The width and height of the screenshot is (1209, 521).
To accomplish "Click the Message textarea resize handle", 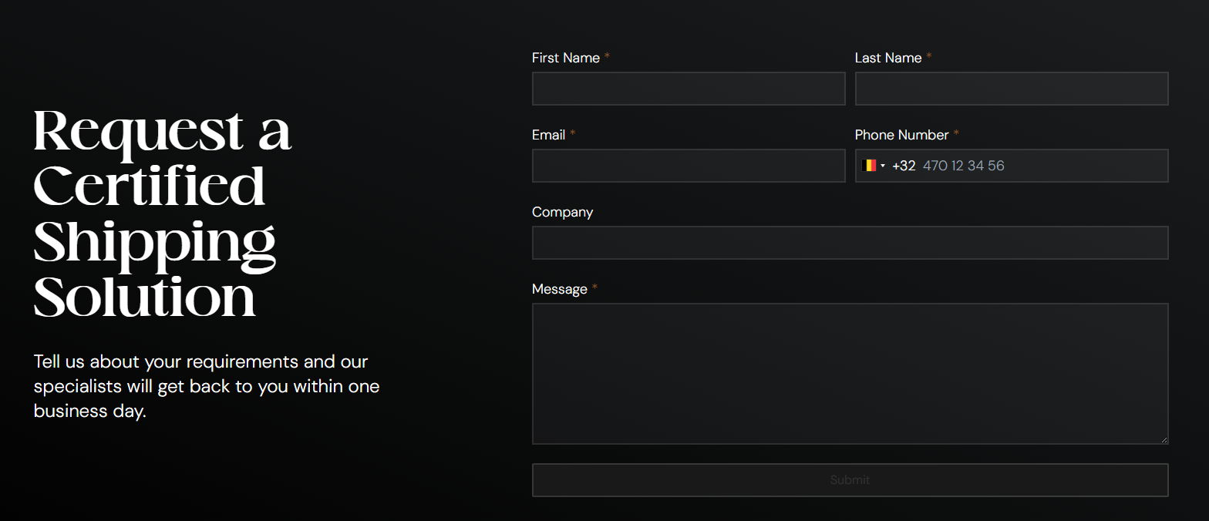I will click(x=1164, y=439).
